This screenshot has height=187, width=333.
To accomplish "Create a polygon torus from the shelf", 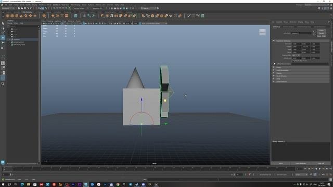I will click(x=26, y=16).
